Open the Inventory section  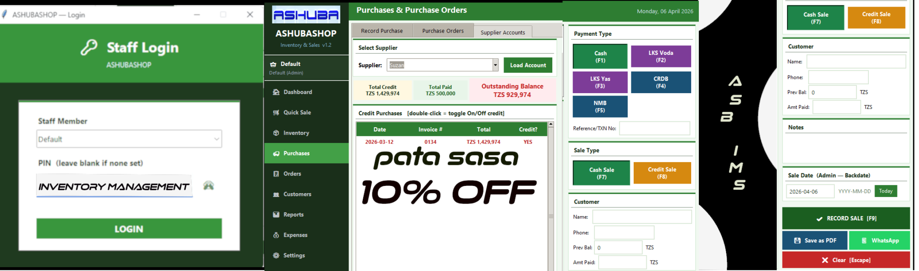296,133
